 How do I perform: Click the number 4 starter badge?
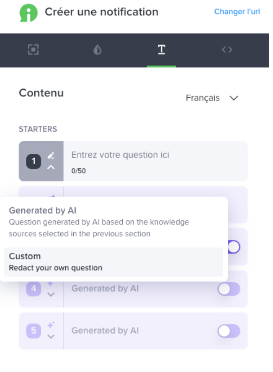[x=33, y=289]
